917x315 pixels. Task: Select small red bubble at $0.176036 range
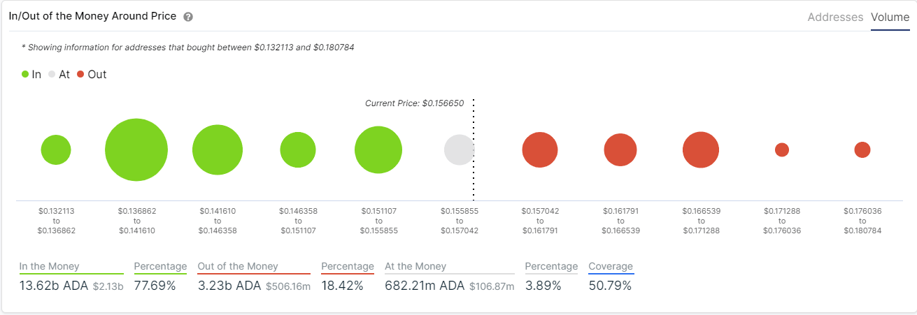pos(862,149)
